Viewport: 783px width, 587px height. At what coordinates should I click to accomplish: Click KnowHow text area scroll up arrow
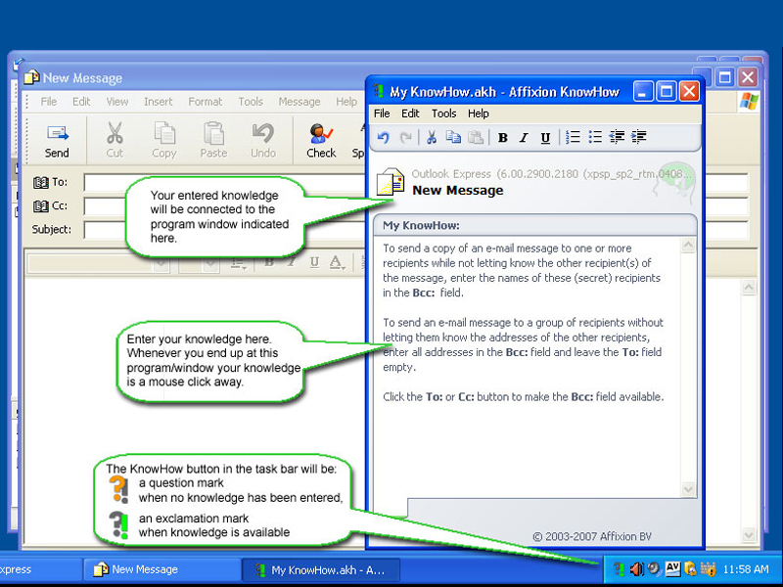(689, 246)
